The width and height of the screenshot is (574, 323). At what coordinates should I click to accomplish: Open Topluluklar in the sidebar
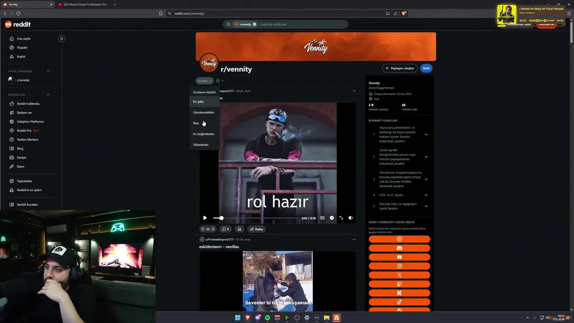24,181
